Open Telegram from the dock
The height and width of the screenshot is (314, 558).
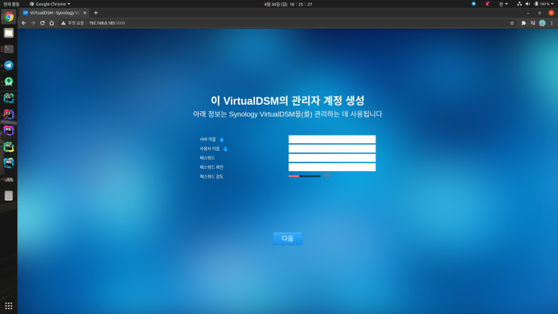(x=9, y=65)
